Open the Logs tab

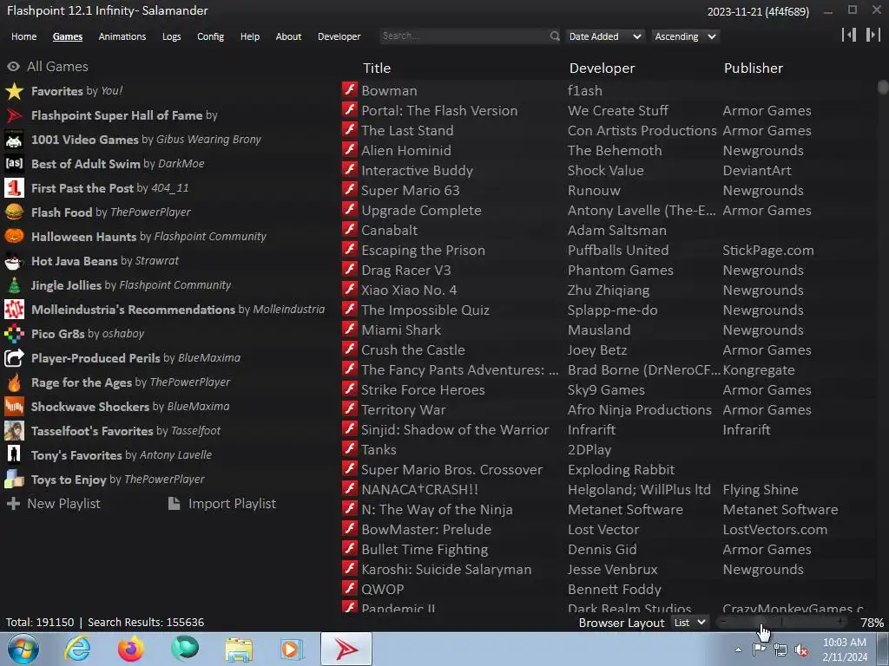[x=171, y=36]
